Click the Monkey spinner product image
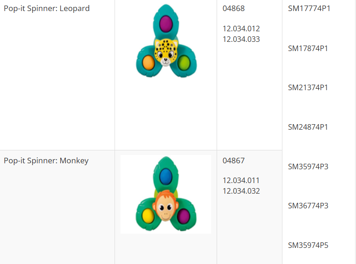This screenshot has width=356, height=264. tap(166, 195)
